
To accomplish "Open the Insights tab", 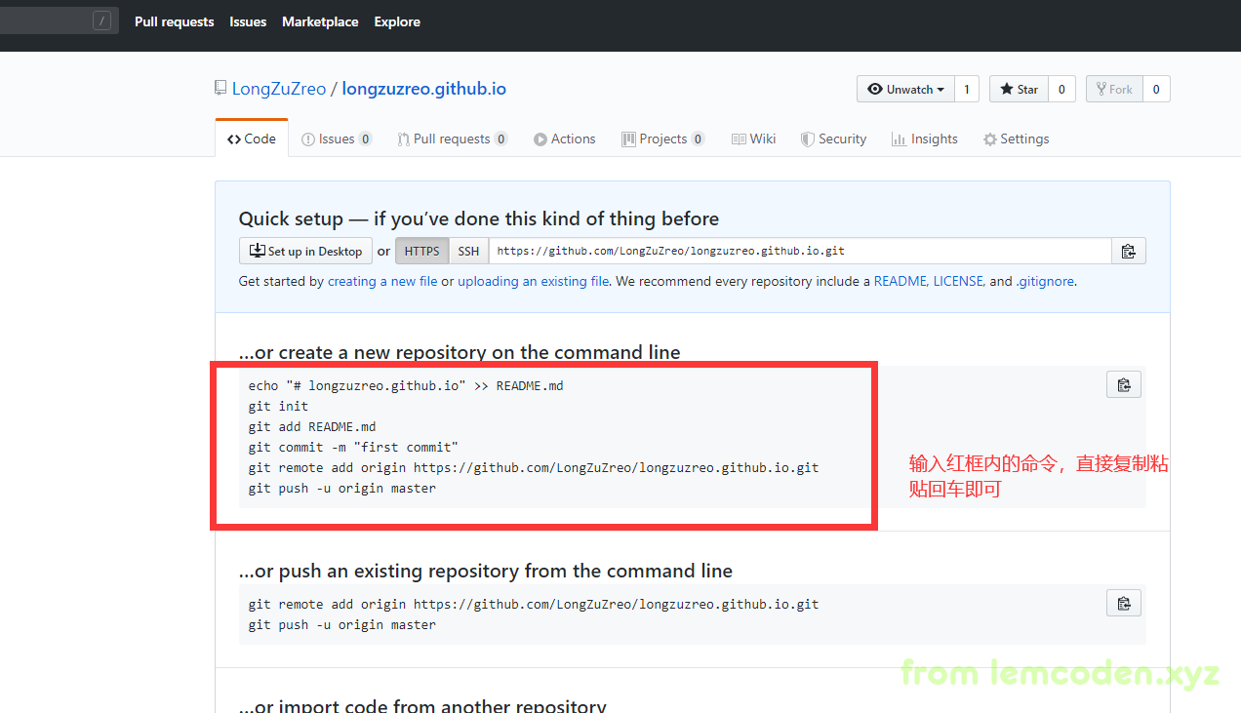I will tap(924, 139).
